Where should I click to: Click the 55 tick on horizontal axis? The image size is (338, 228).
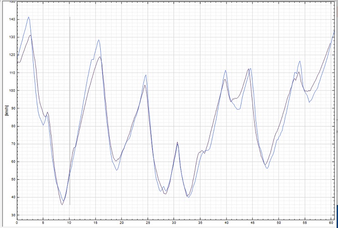[x=305, y=223]
